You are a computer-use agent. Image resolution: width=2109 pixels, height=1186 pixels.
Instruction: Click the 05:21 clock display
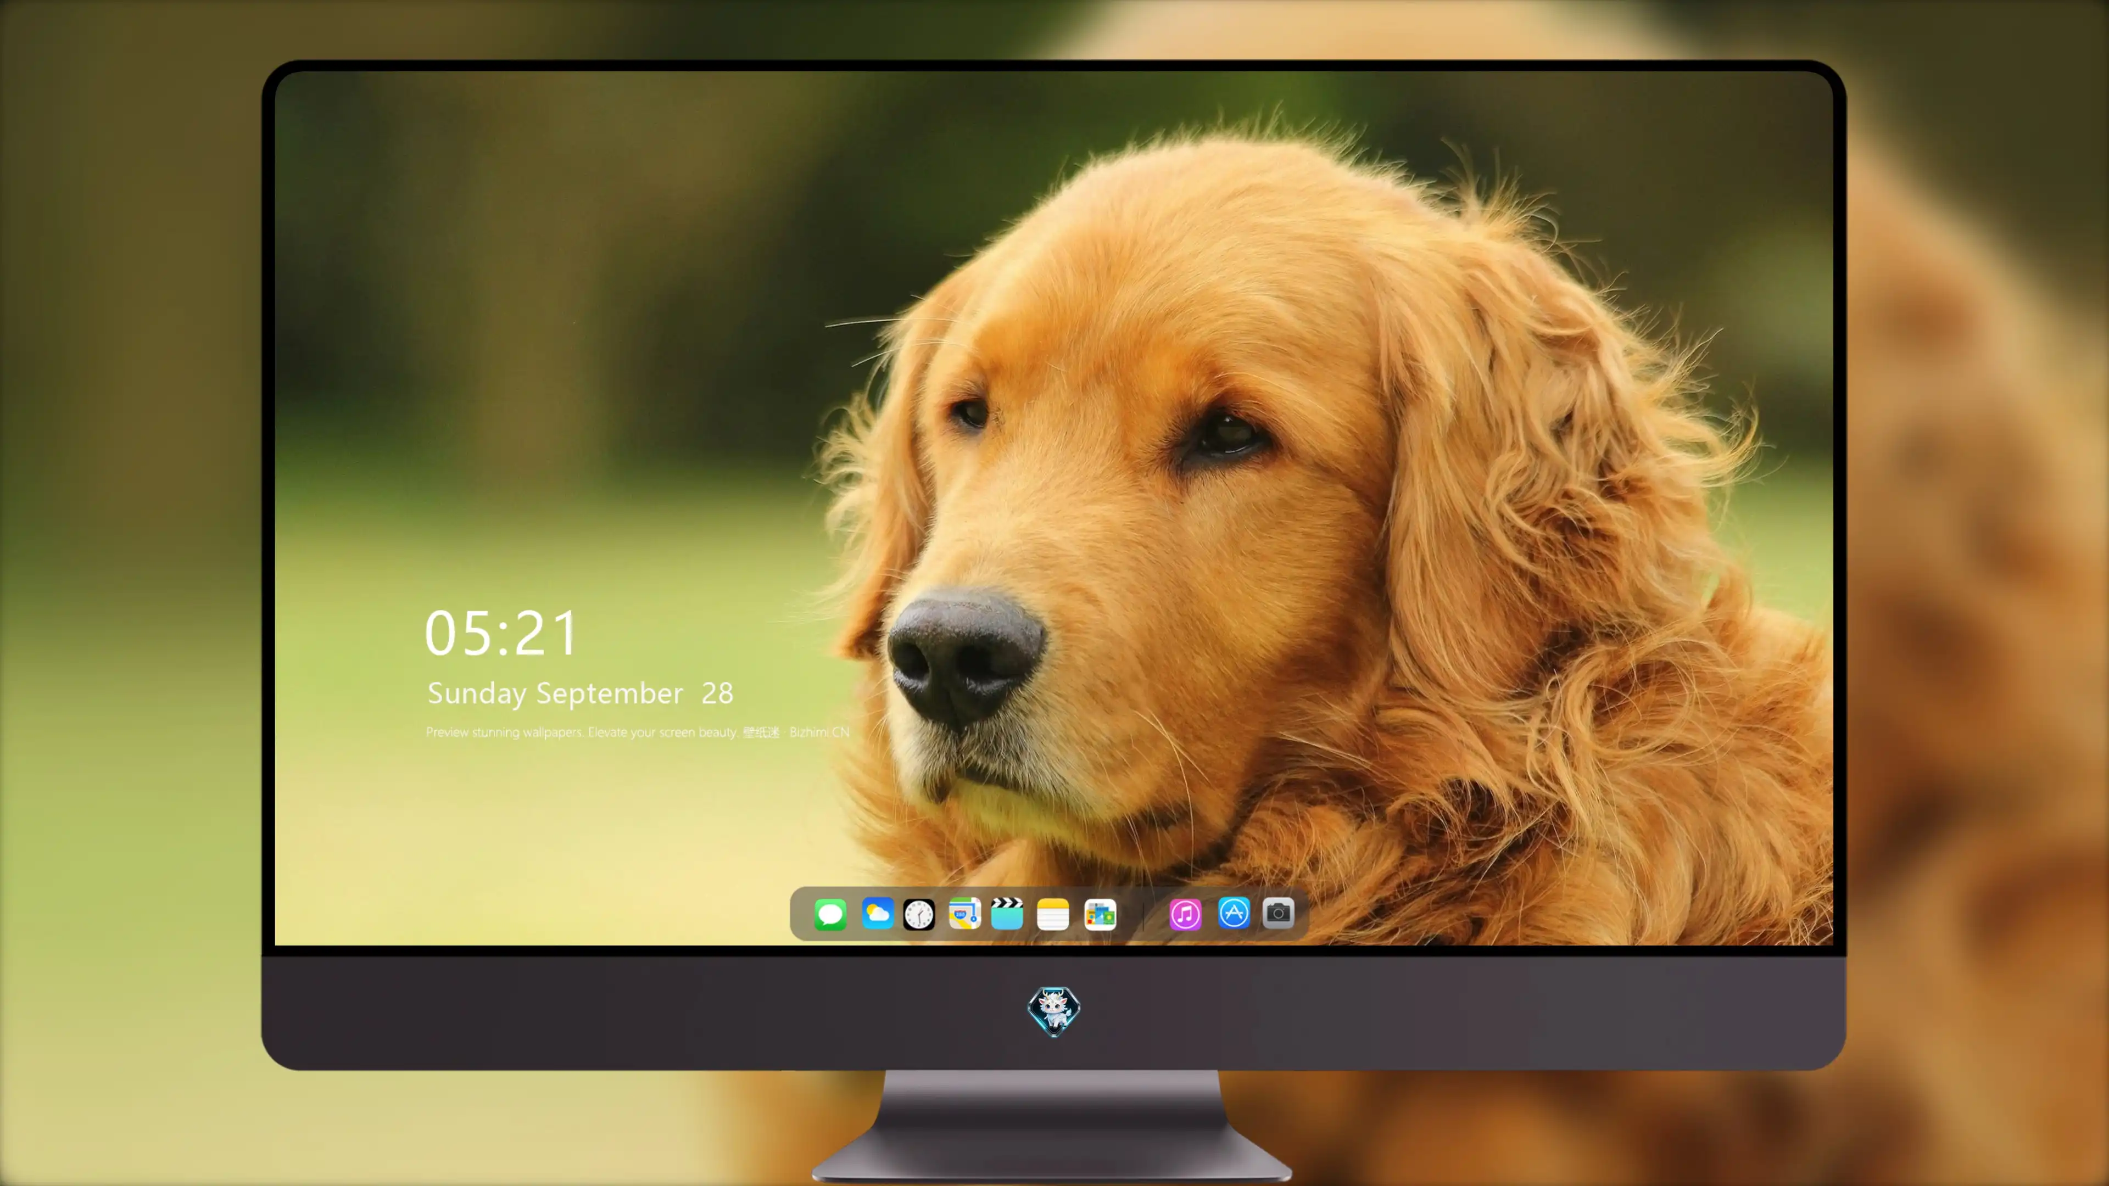coord(501,633)
